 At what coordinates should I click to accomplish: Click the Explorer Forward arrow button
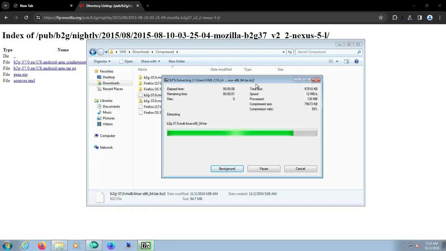(x=101, y=52)
